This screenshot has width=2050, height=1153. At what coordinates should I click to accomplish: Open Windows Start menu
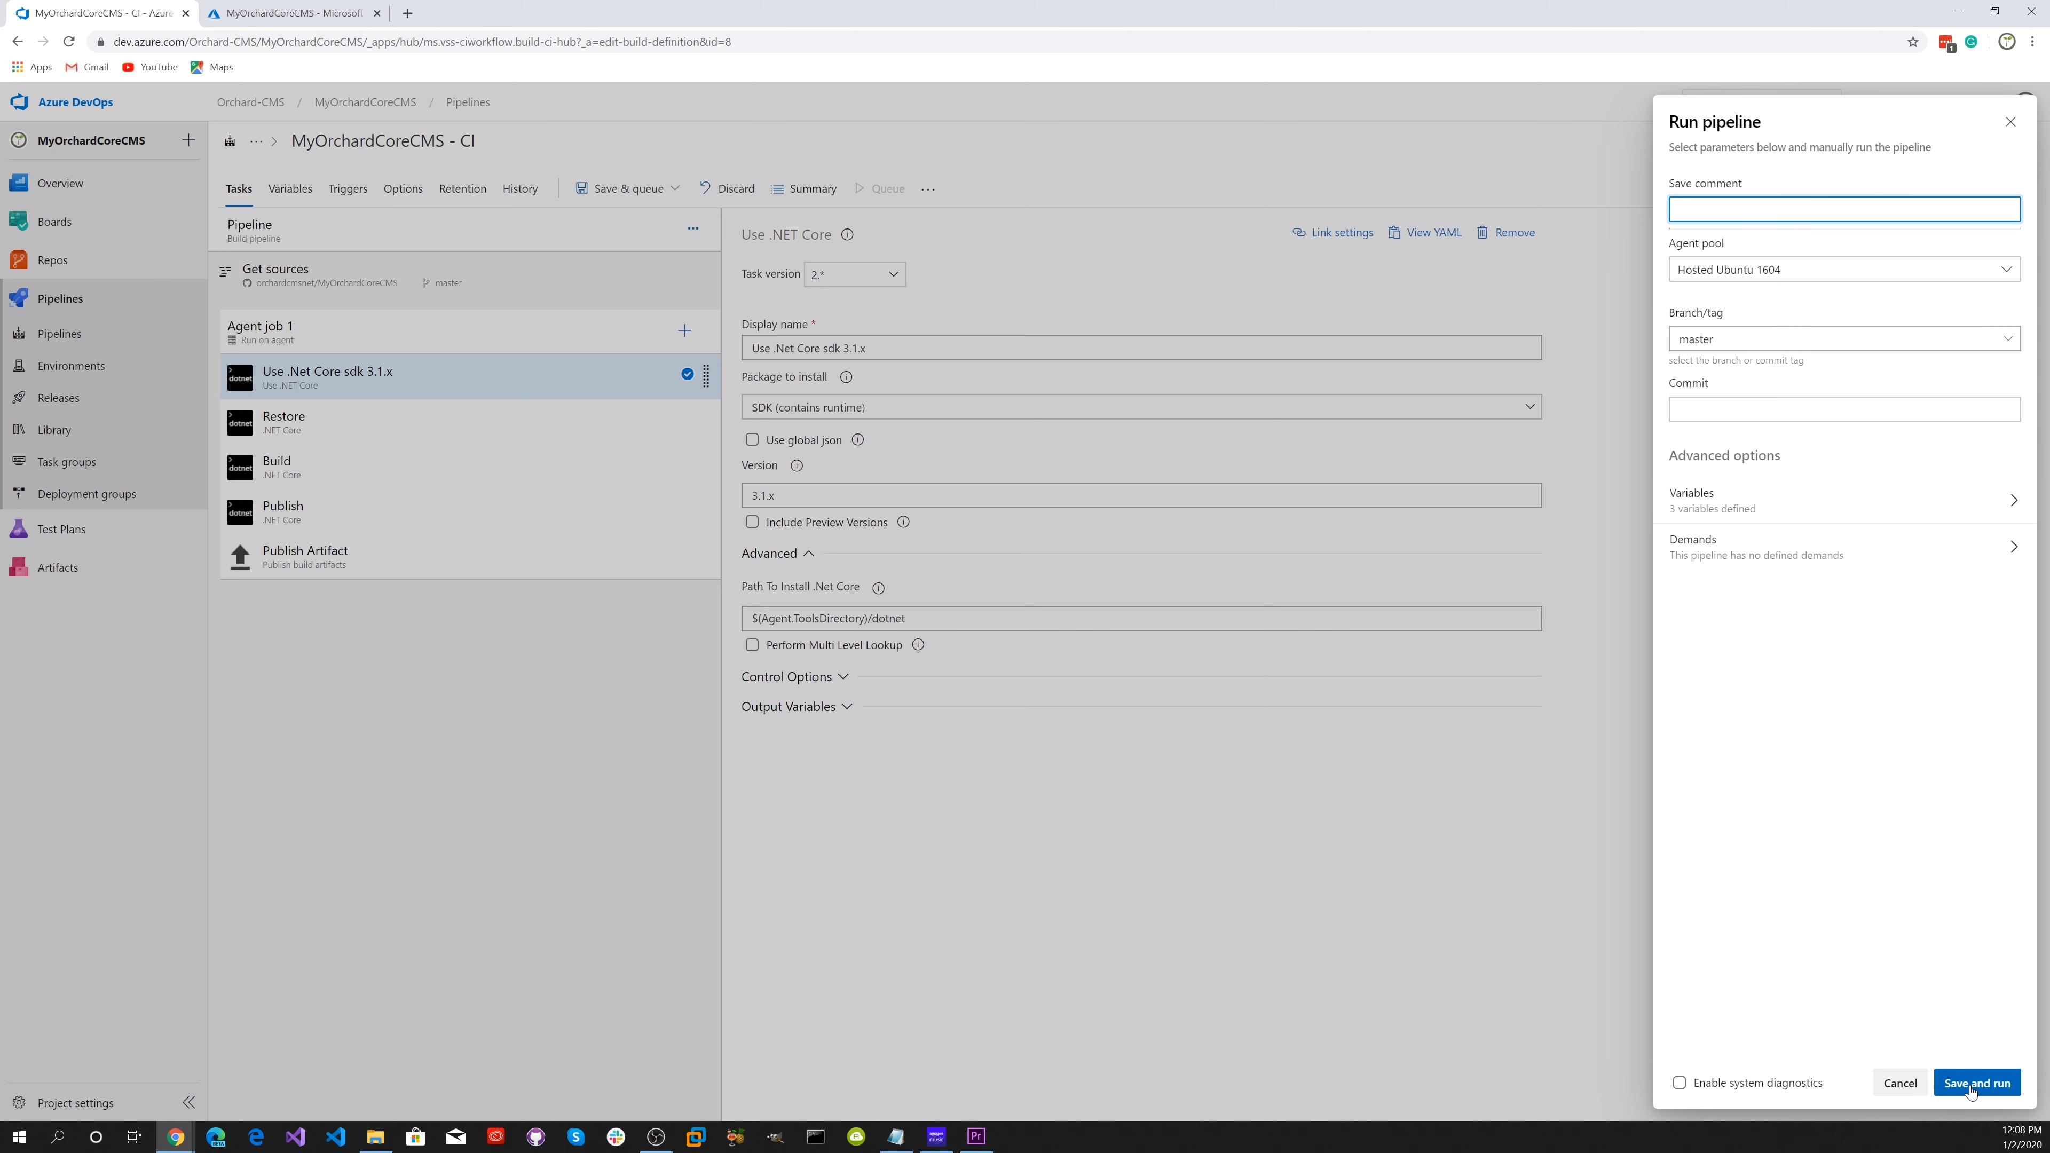(18, 1136)
